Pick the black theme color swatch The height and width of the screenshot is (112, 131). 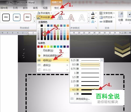[42, 26]
